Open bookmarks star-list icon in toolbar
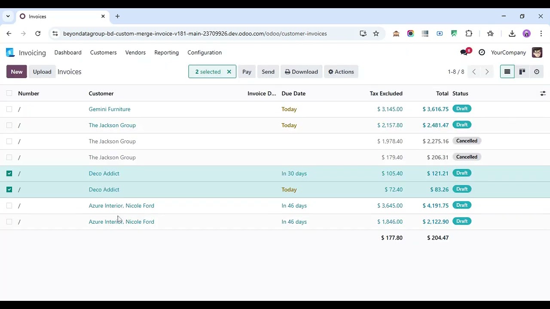The image size is (550, 309). click(x=491, y=33)
